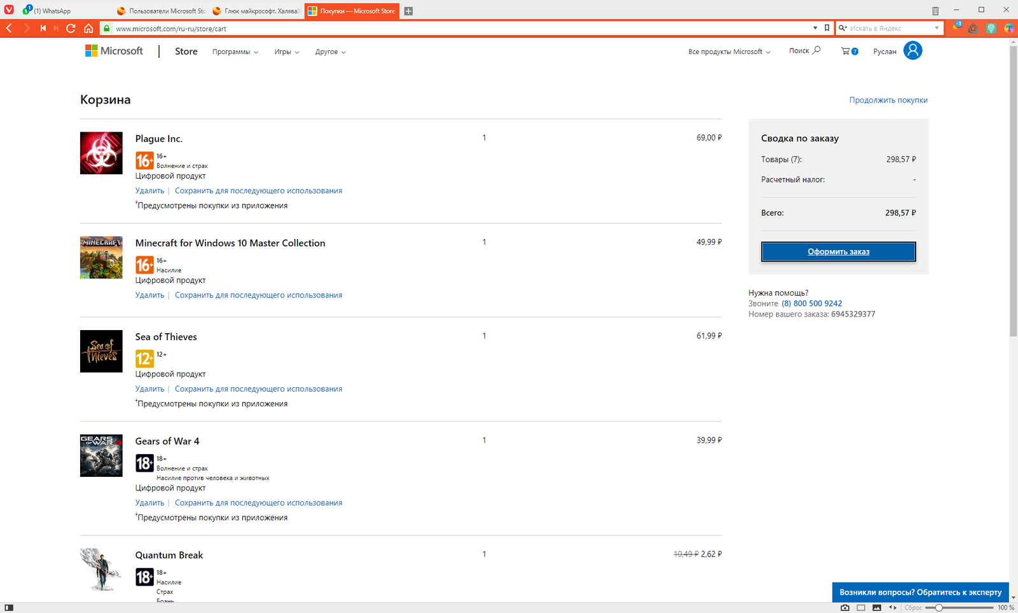Click the Vivaldi menu logo icon

click(9, 10)
